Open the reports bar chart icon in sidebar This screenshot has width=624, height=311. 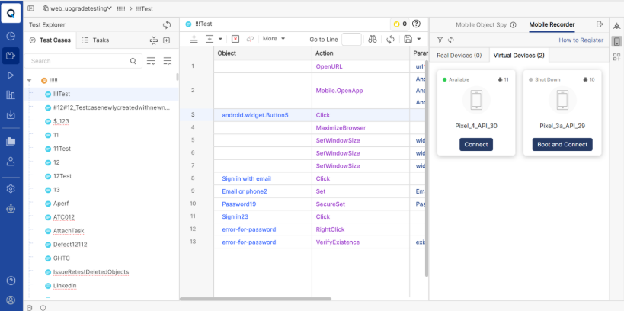[11, 95]
